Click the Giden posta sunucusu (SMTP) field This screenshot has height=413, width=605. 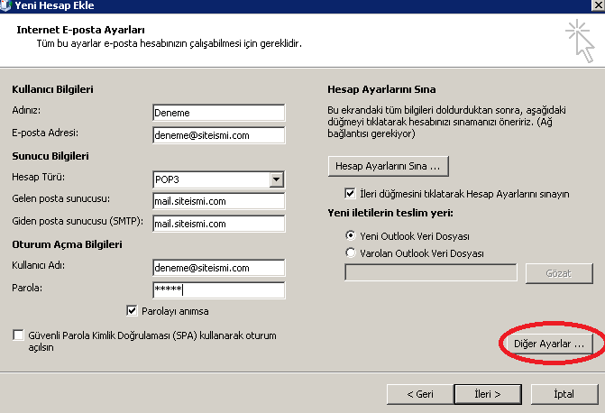pyautogui.click(x=219, y=224)
